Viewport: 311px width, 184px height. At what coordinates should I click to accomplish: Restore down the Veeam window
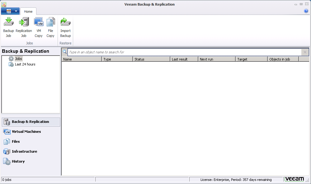[301, 4]
